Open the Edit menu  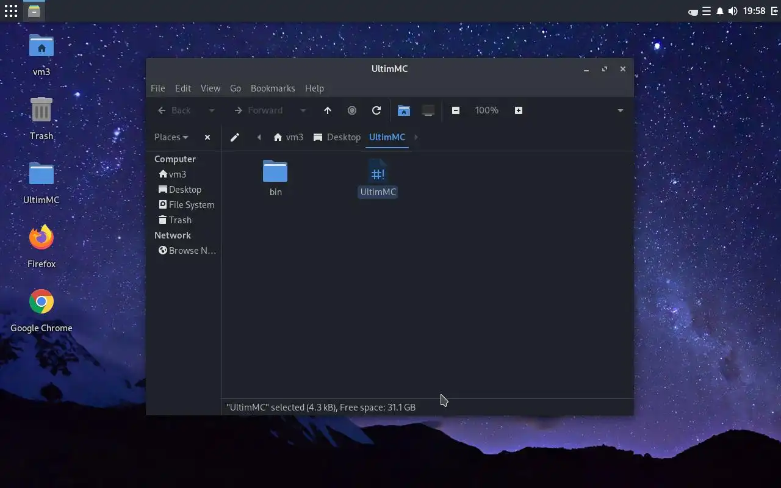click(183, 88)
